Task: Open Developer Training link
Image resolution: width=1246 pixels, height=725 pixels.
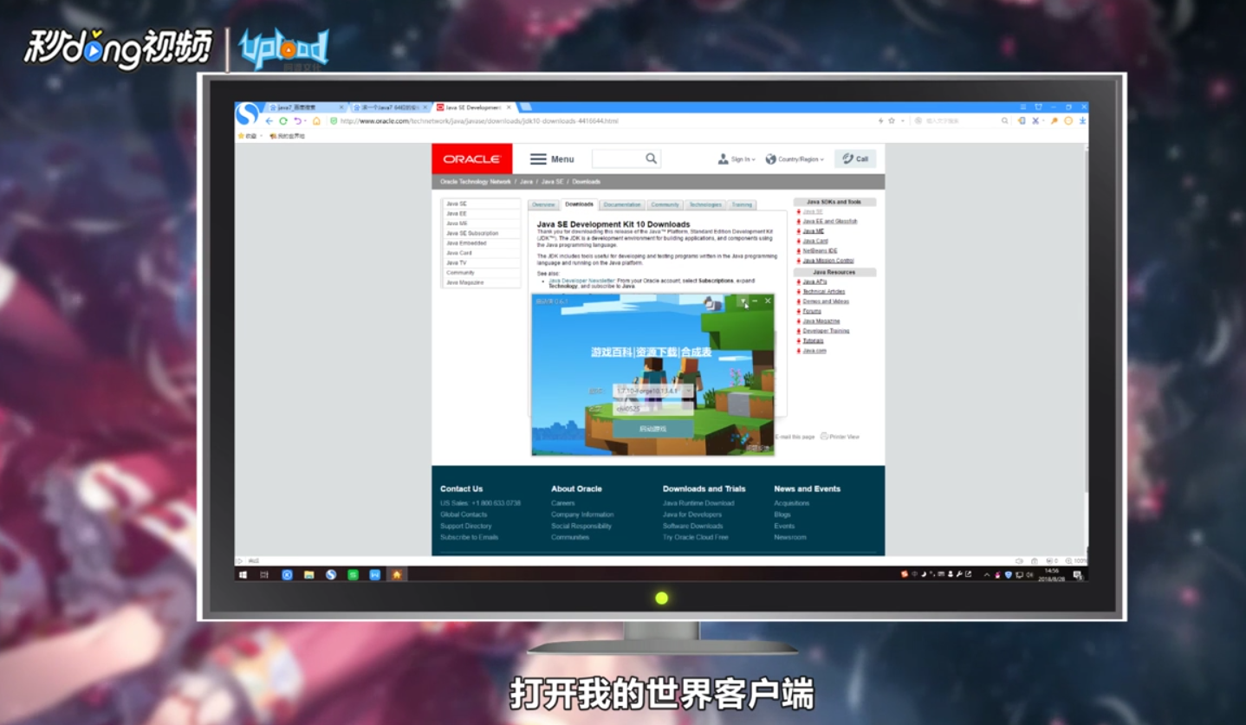Action: click(x=826, y=331)
